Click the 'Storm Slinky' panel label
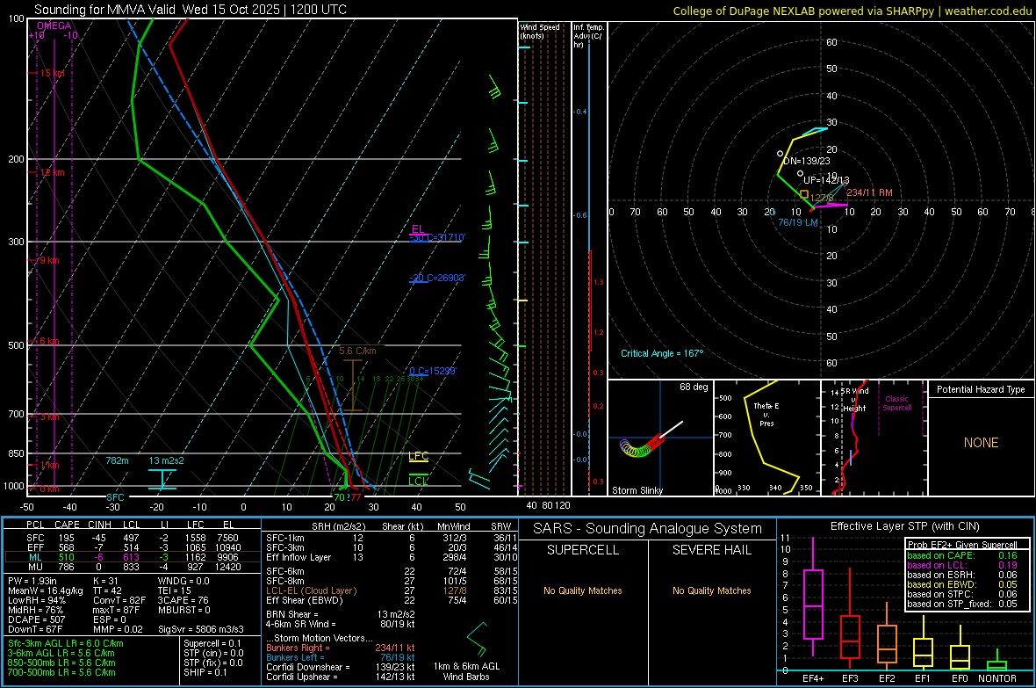This screenshot has width=1036, height=688. 637,490
